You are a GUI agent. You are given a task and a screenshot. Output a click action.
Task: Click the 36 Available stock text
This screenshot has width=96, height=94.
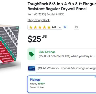[37, 87]
